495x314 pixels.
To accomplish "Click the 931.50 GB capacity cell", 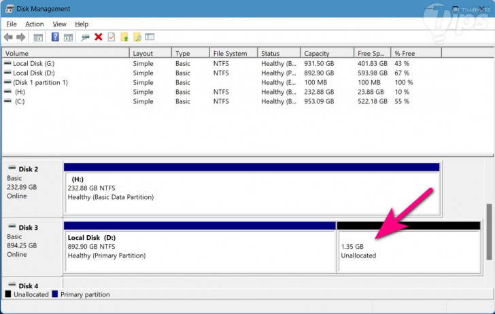I will (319, 63).
